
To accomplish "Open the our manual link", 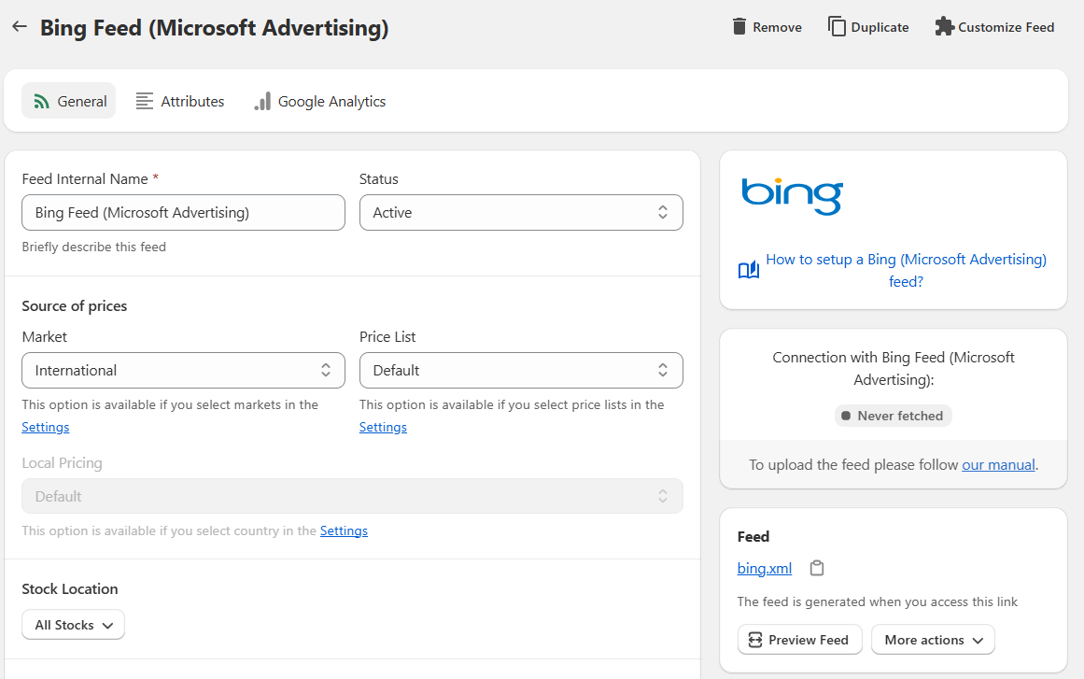I will [998, 464].
